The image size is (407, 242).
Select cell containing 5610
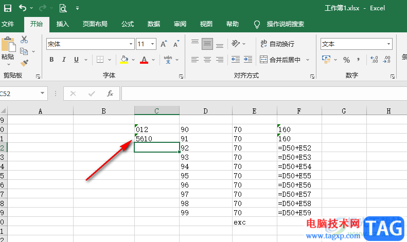coord(157,139)
